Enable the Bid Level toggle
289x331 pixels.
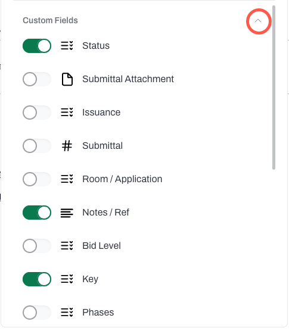pyautogui.click(x=37, y=246)
